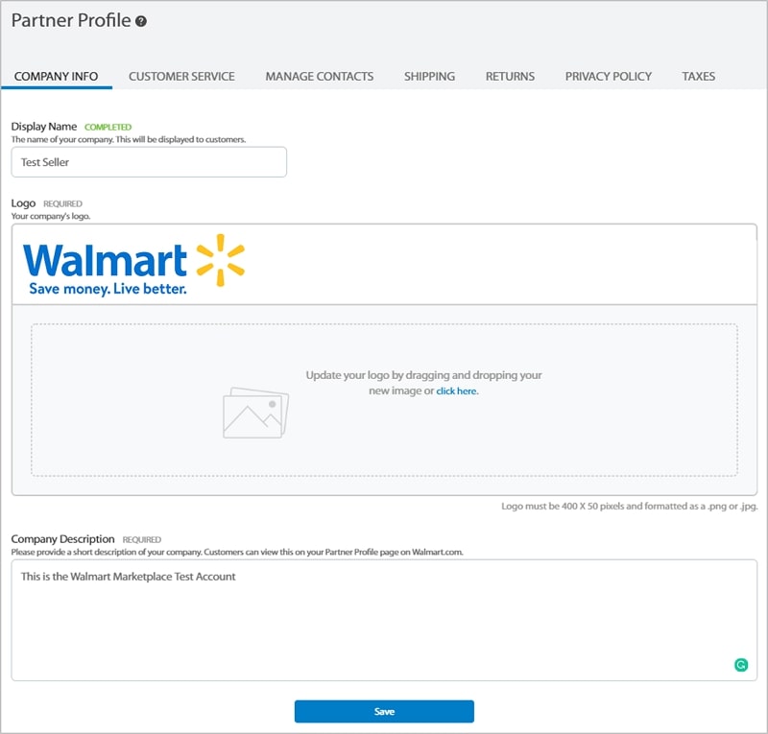Select the Company Info tab

pyautogui.click(x=57, y=76)
